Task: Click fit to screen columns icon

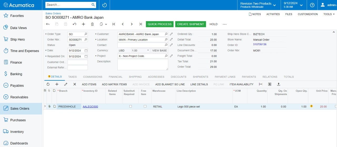Action: (x=261, y=84)
